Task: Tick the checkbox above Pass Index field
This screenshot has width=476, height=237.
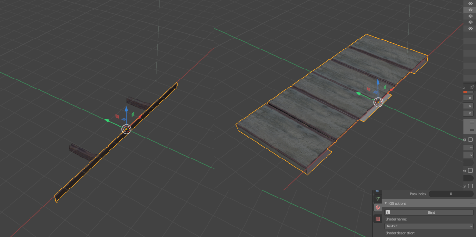Action: coord(470,186)
